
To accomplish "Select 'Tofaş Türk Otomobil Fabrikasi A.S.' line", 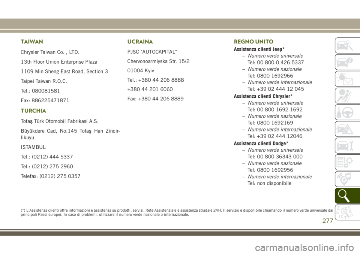I will point(60,121).
